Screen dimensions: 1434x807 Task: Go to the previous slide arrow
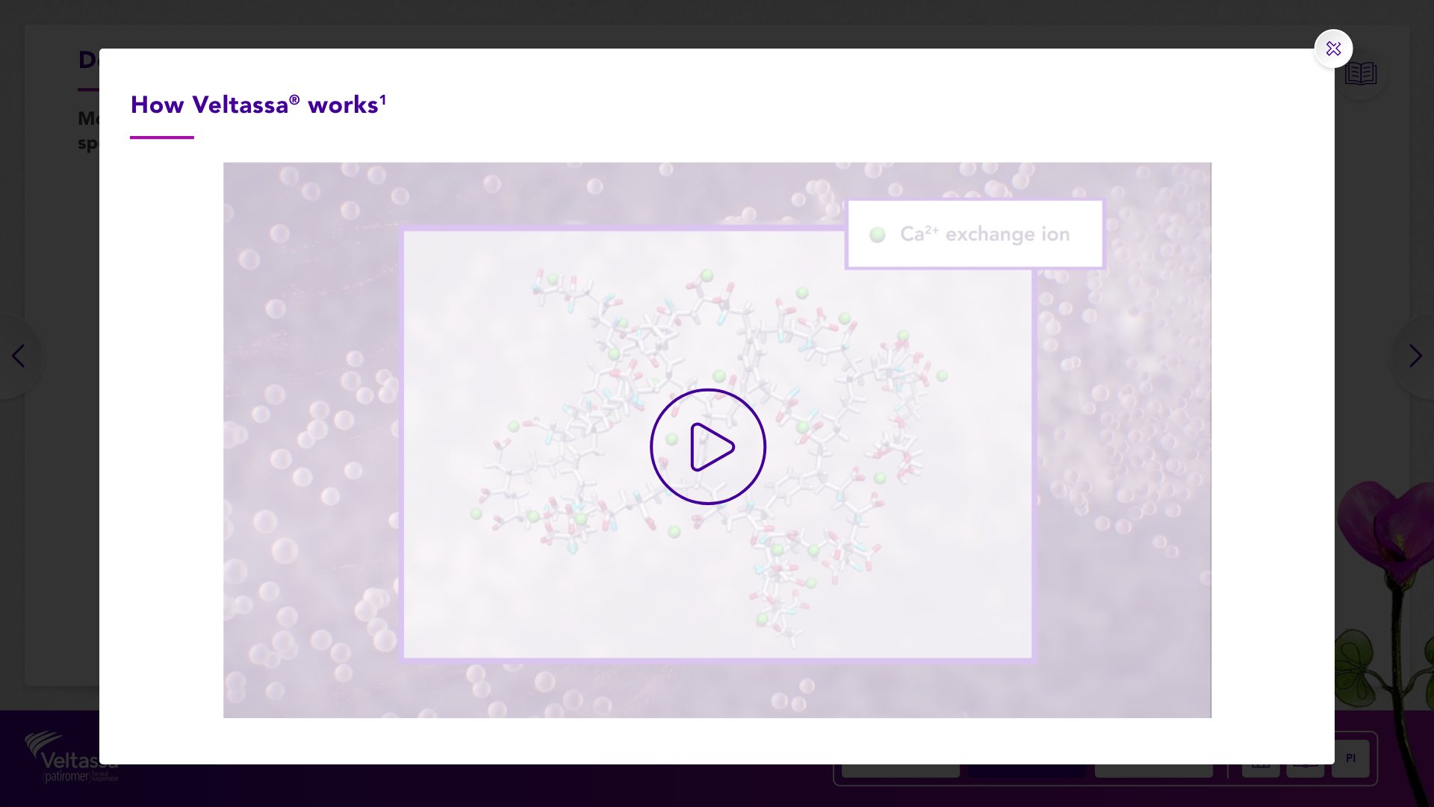click(x=19, y=356)
